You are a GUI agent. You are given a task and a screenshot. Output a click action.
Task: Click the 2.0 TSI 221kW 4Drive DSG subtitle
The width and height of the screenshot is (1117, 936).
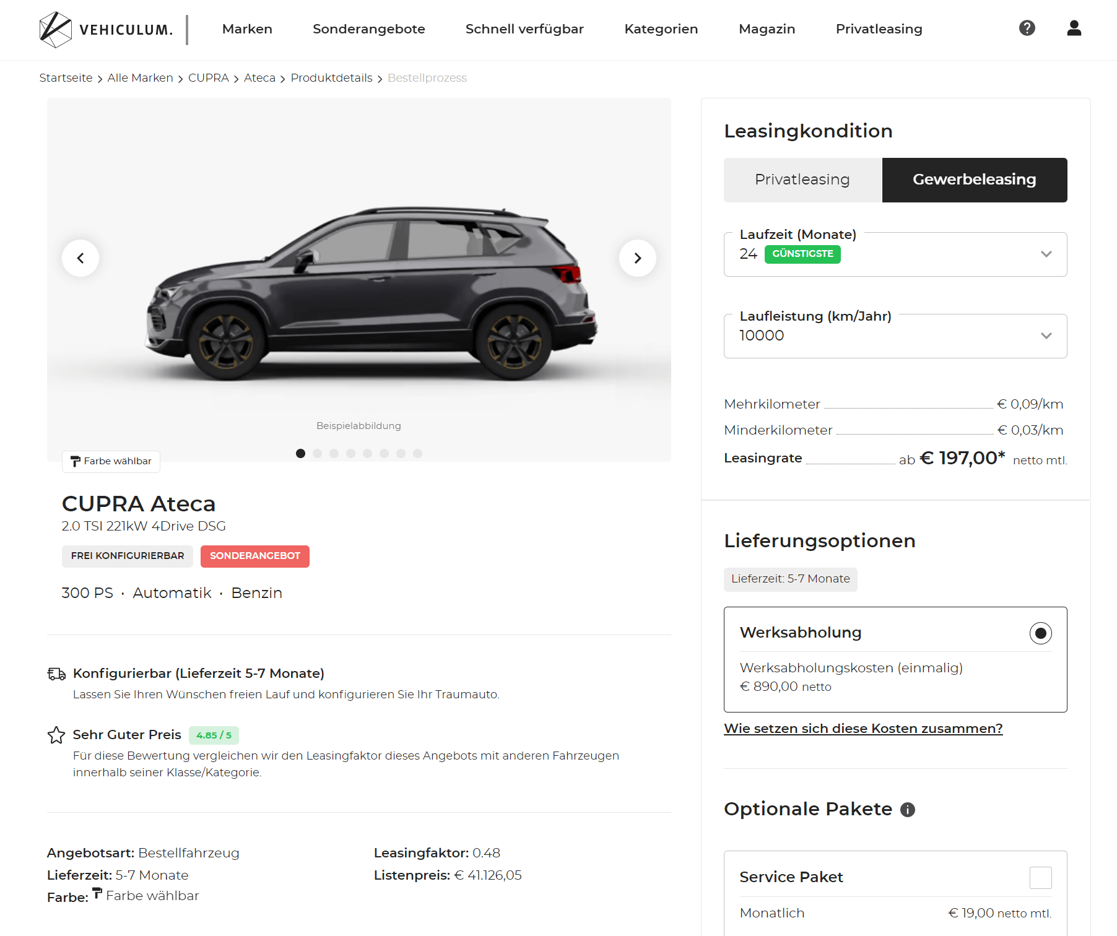click(x=144, y=526)
